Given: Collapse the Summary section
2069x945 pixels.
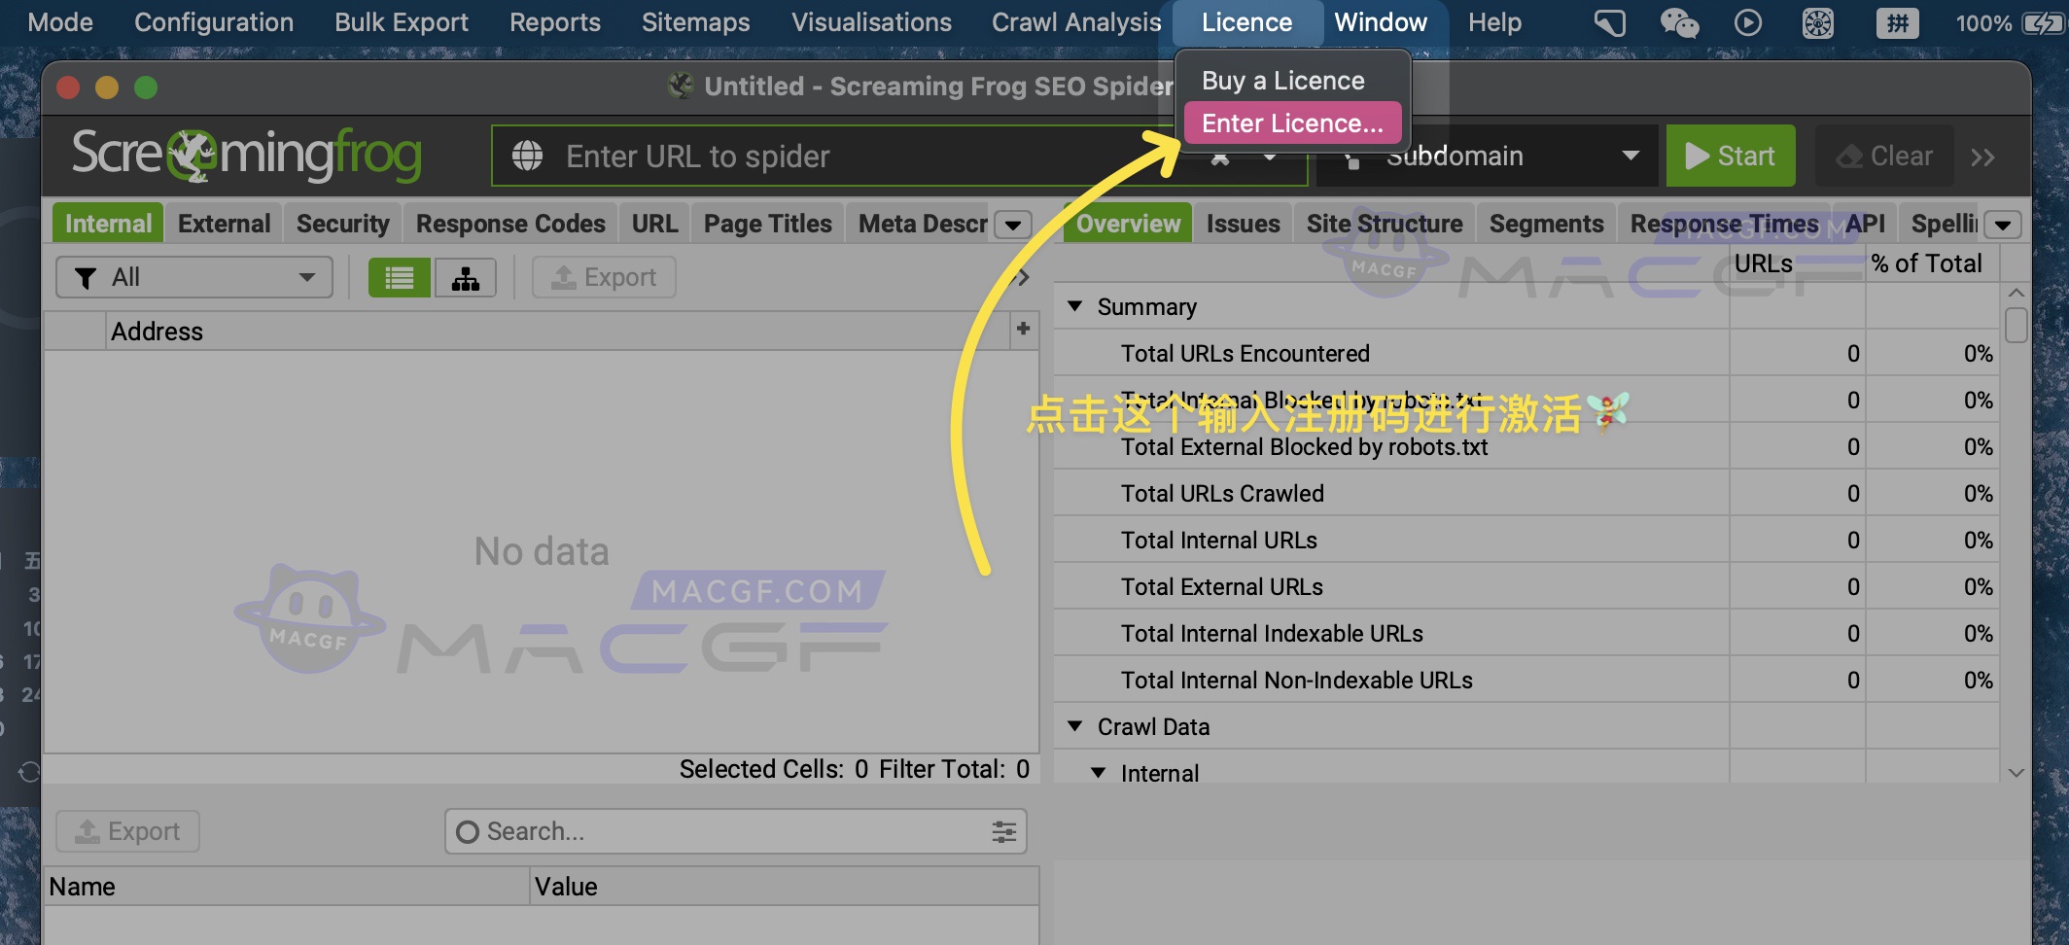Looking at the screenshot, I should (1074, 306).
